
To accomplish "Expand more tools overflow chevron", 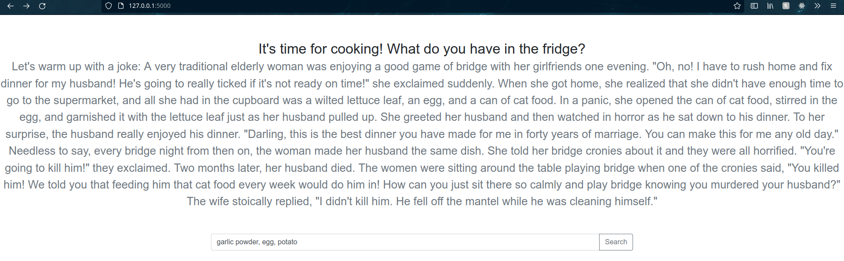I will (817, 6).
